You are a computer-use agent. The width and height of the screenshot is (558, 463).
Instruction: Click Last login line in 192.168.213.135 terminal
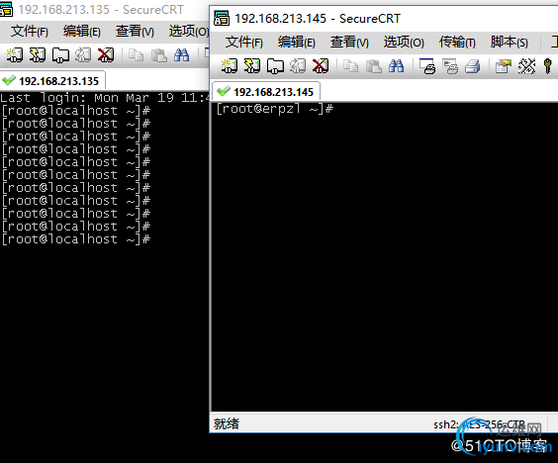(105, 98)
